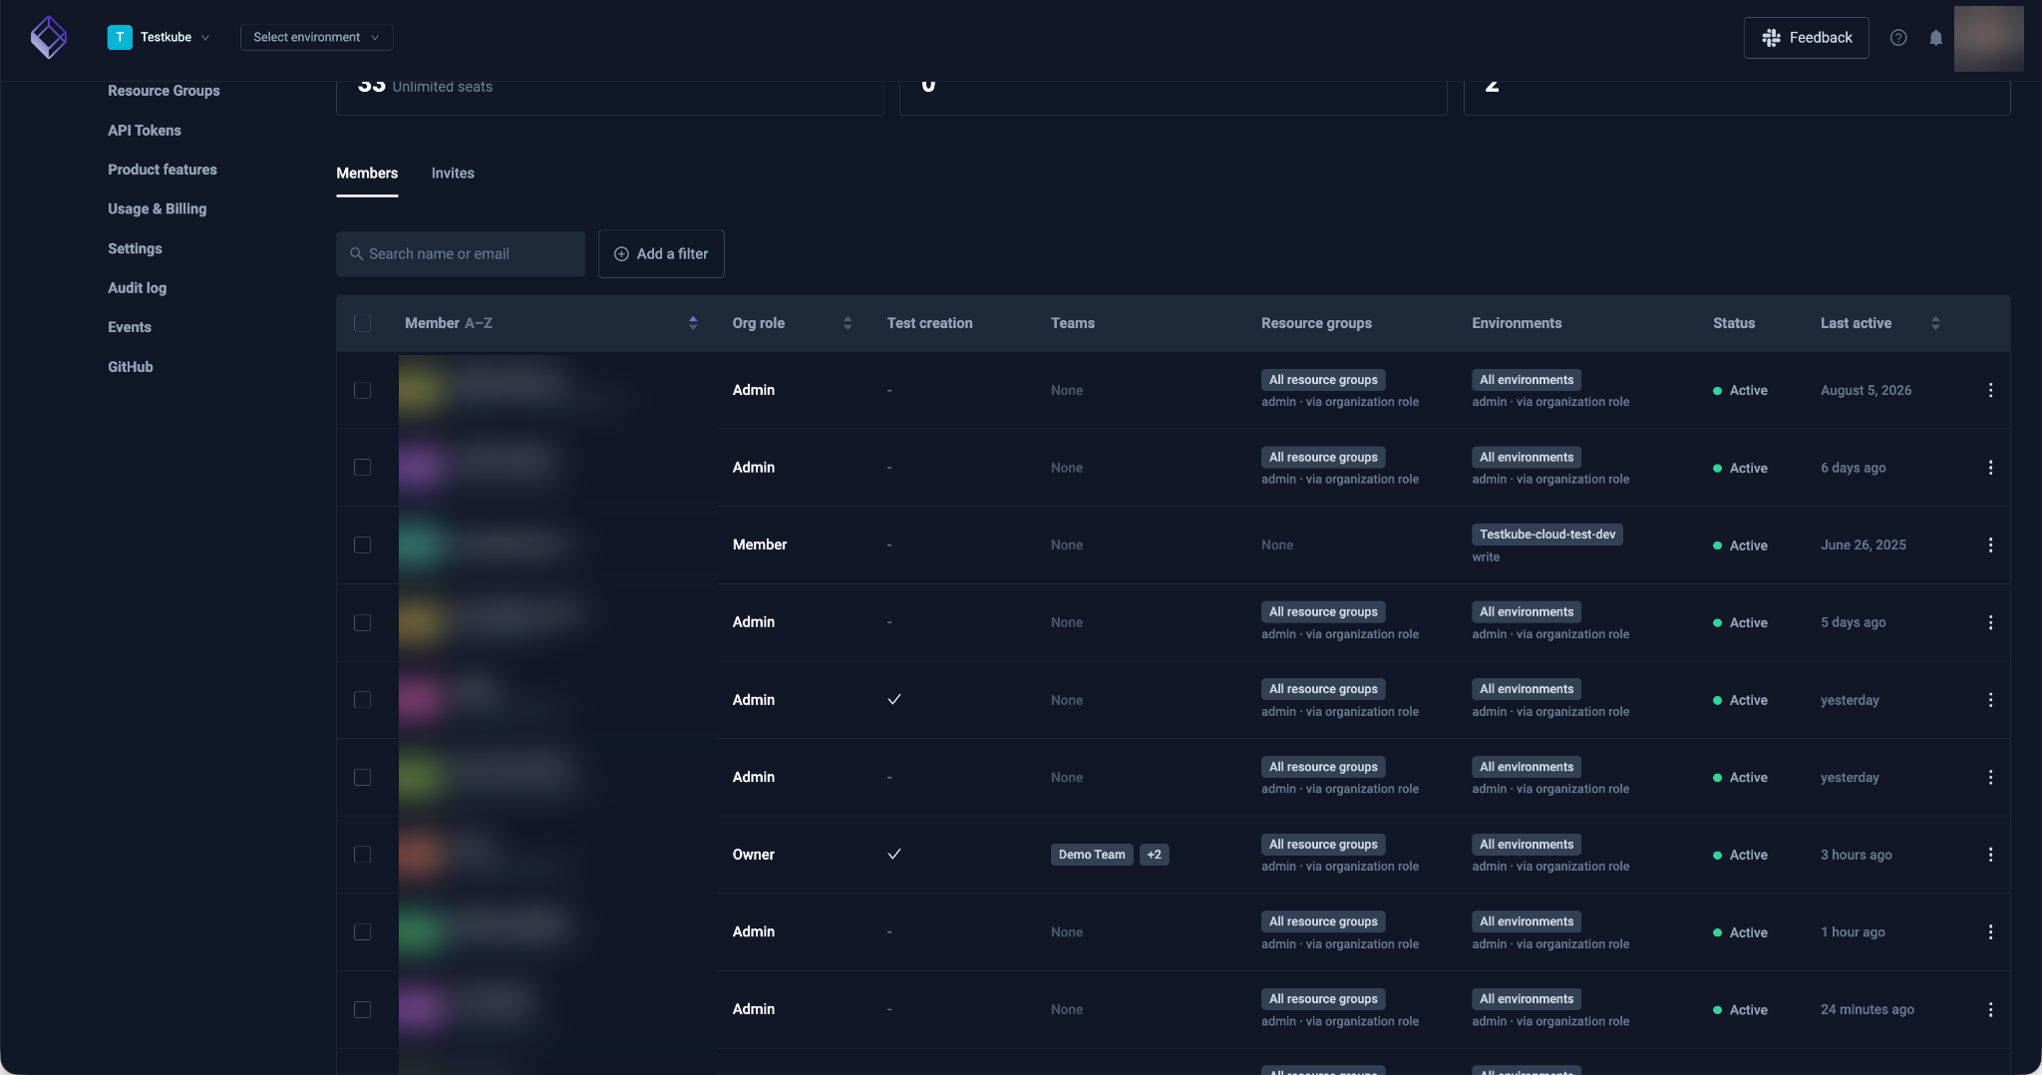Open the Select environment dropdown
Viewport: 2042px width, 1075px height.
pyautogui.click(x=316, y=37)
